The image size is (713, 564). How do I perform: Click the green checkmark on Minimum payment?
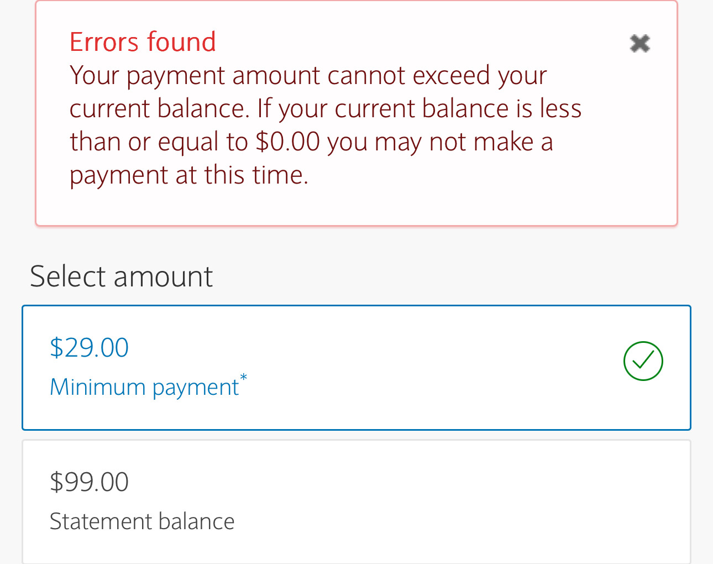[x=643, y=362]
